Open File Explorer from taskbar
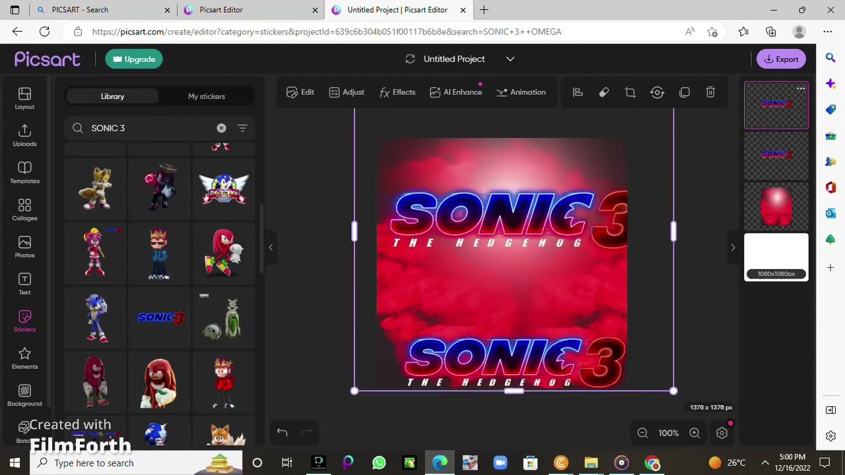The image size is (845, 475). pyautogui.click(x=591, y=463)
